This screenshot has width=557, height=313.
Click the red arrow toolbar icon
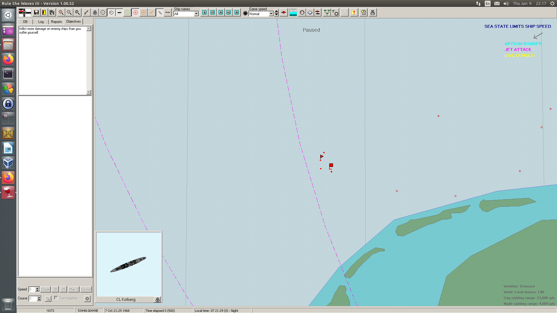(283, 12)
